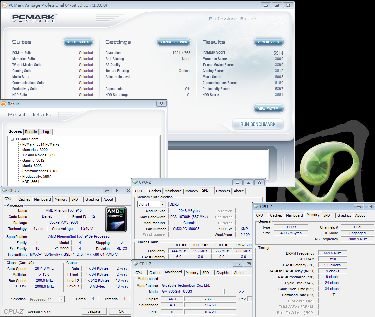The image size is (375, 317).
Task: Maximize the PCMark Vantage window
Action: 277,5
